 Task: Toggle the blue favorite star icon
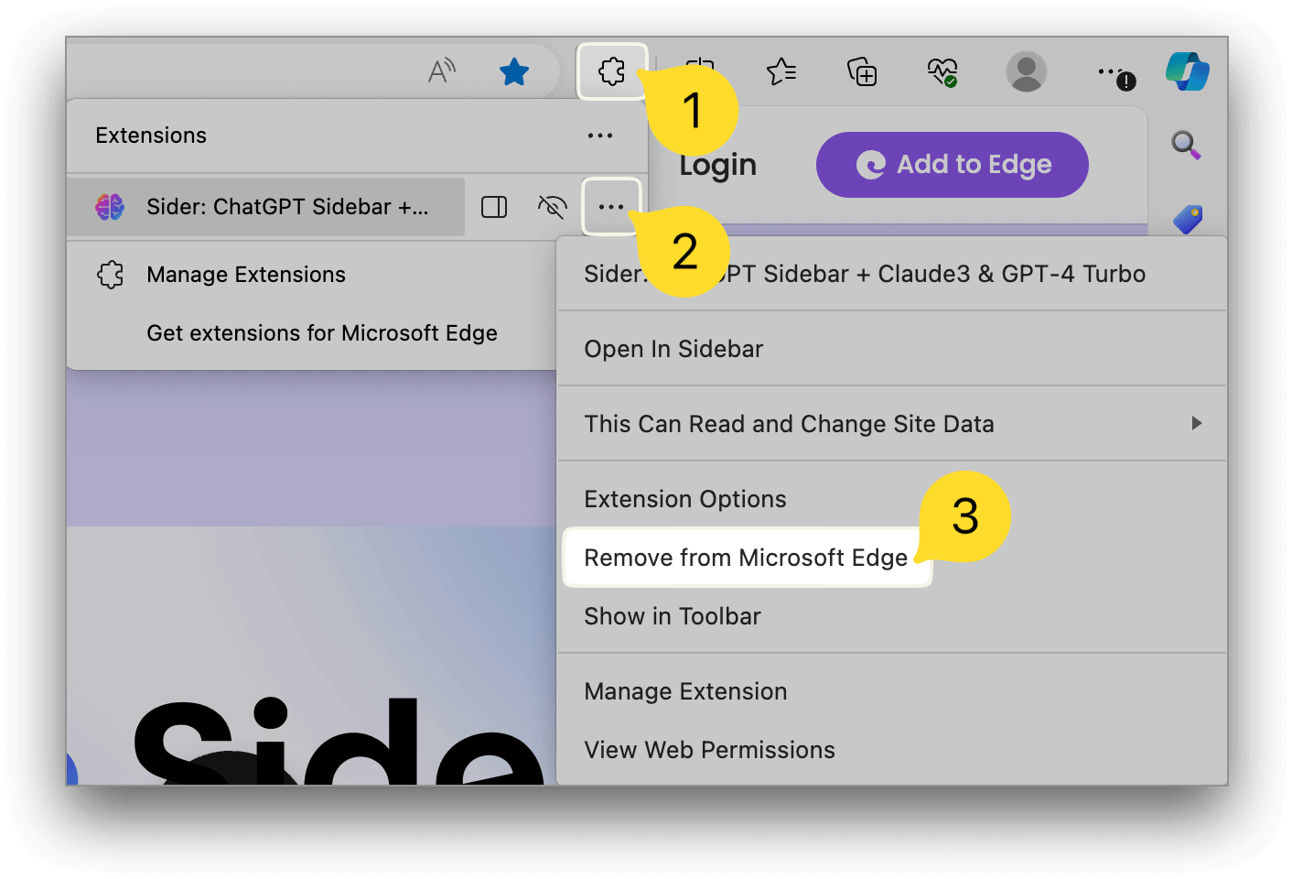(514, 71)
